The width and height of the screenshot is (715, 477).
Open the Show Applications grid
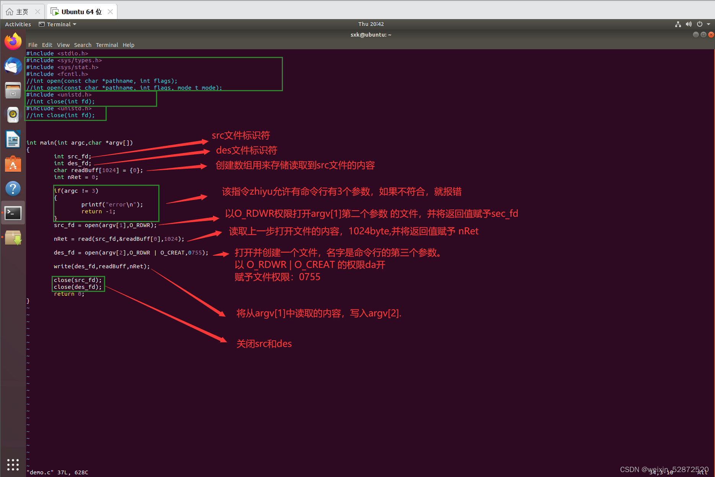pyautogui.click(x=13, y=464)
